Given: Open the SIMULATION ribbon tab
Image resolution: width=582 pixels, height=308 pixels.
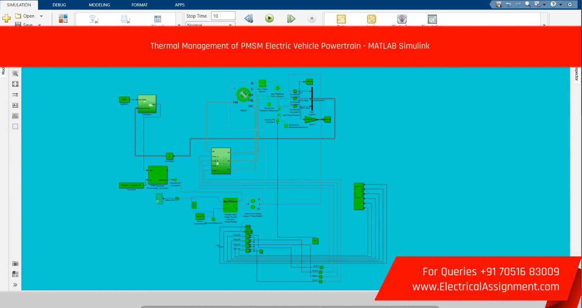Looking at the screenshot, I should pos(19,5).
